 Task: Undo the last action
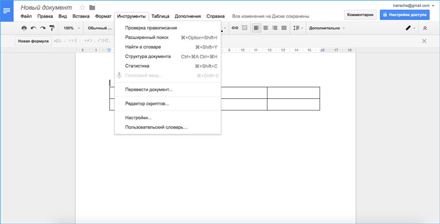[34, 28]
